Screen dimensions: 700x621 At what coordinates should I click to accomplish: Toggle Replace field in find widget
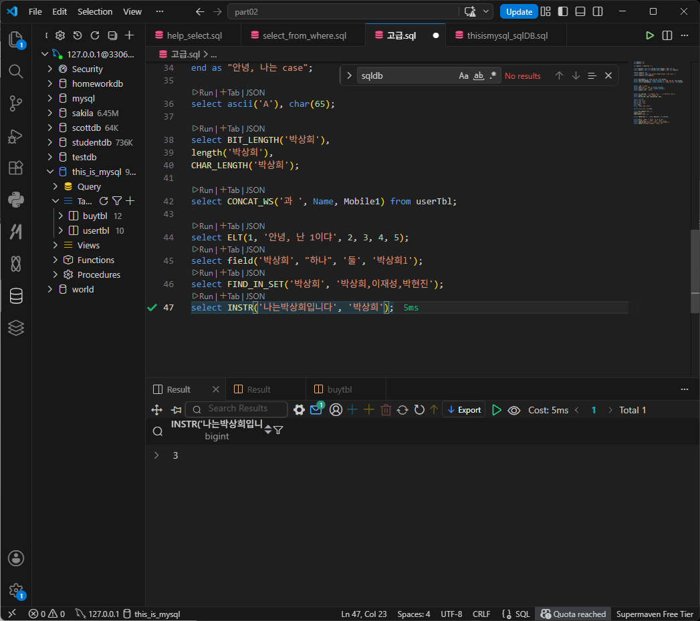349,75
